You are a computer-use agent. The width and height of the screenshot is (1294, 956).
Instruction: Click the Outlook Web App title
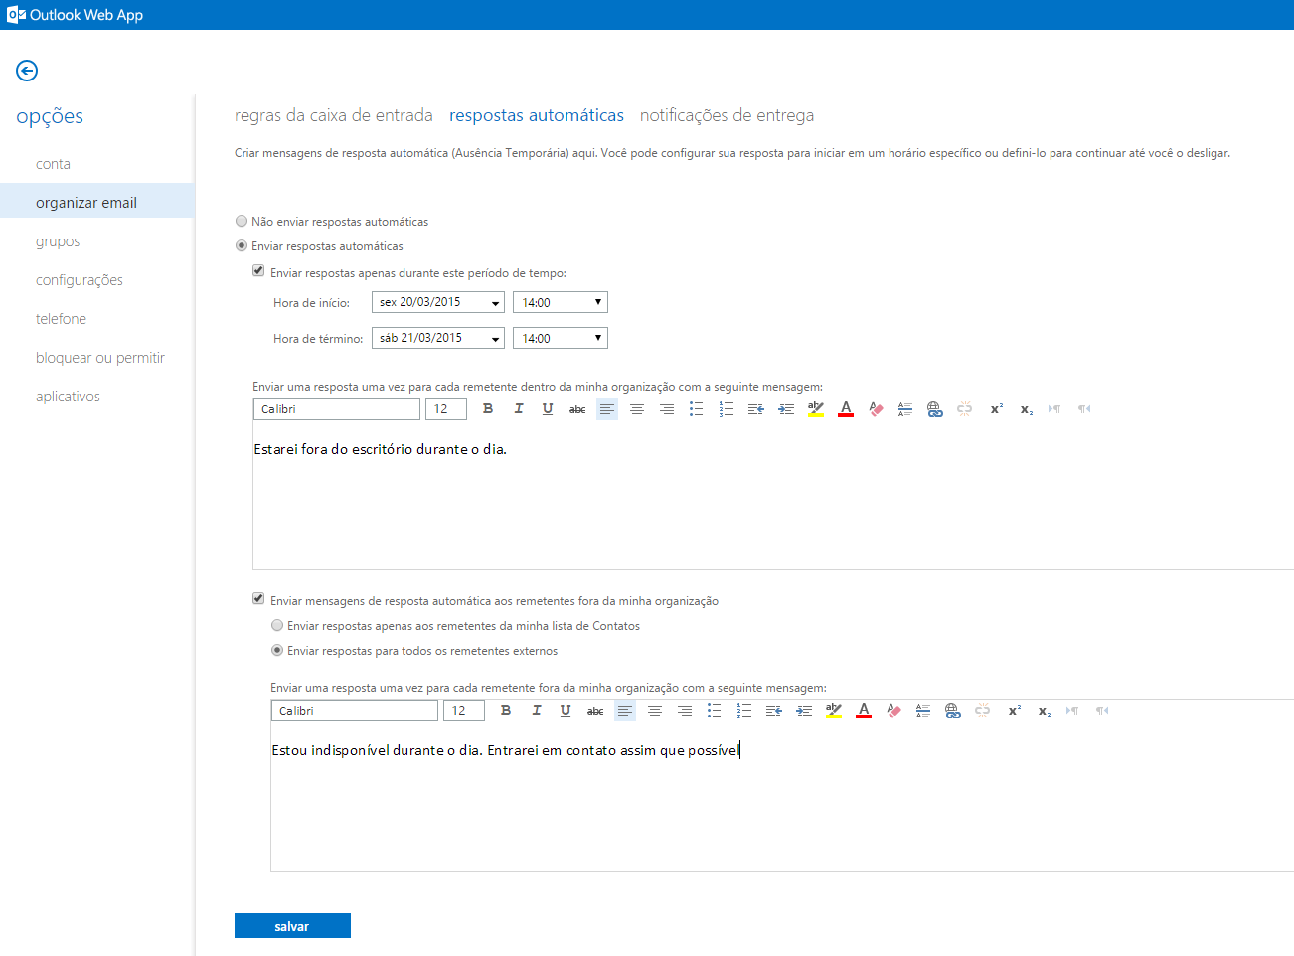tap(85, 15)
